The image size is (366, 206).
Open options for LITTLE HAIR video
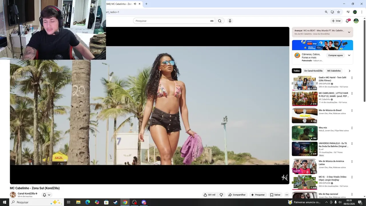tap(352, 94)
